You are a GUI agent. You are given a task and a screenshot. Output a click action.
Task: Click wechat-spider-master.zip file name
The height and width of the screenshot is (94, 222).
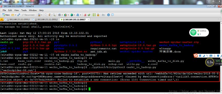point(179,42)
